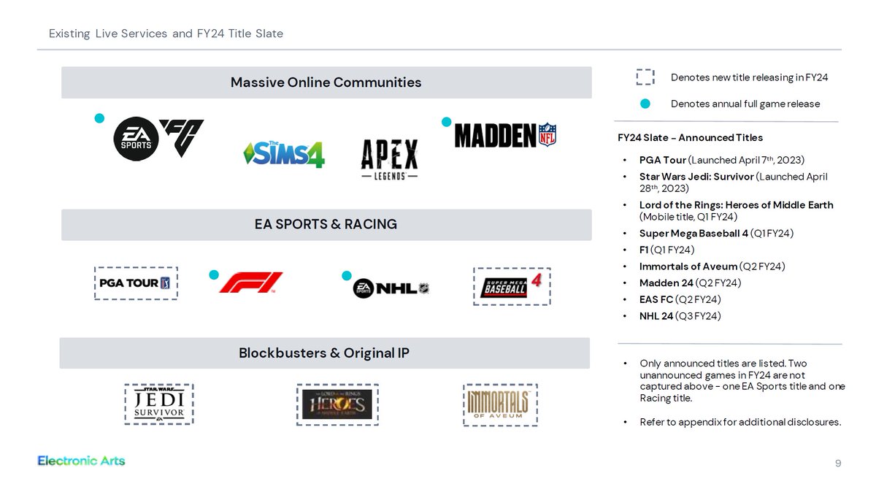Click the EA Sports NHL logo
Image resolution: width=876 pixels, height=492 pixels.
click(391, 288)
